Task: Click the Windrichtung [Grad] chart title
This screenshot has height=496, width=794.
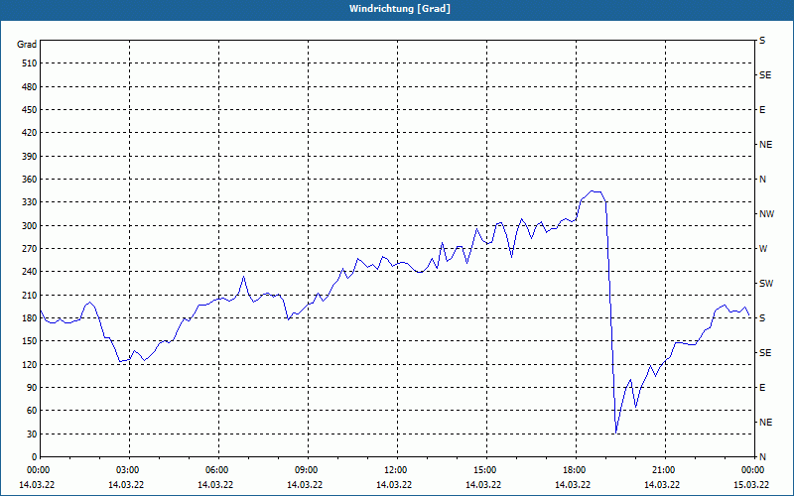Action: tap(400, 9)
